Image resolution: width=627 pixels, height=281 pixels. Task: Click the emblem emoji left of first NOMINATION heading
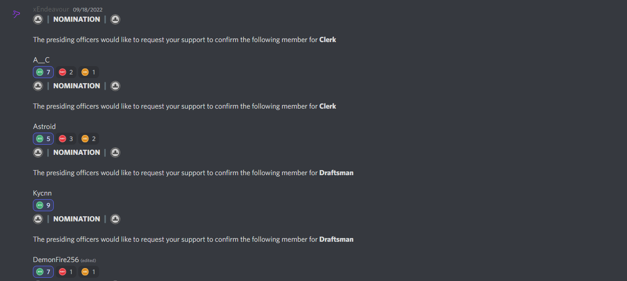coord(38,19)
